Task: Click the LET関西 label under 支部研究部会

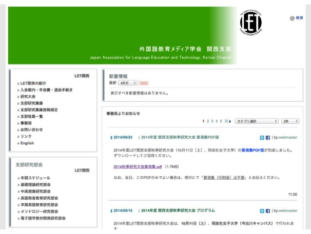Action: coord(82,170)
